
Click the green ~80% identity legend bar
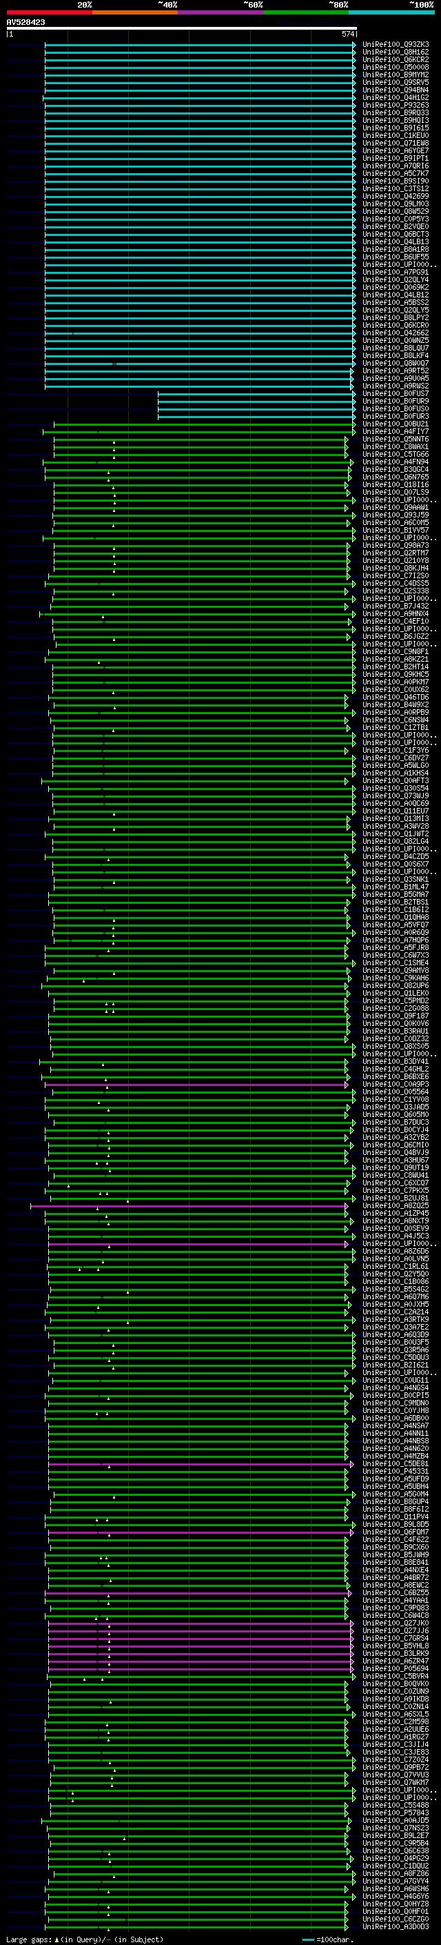306,13
